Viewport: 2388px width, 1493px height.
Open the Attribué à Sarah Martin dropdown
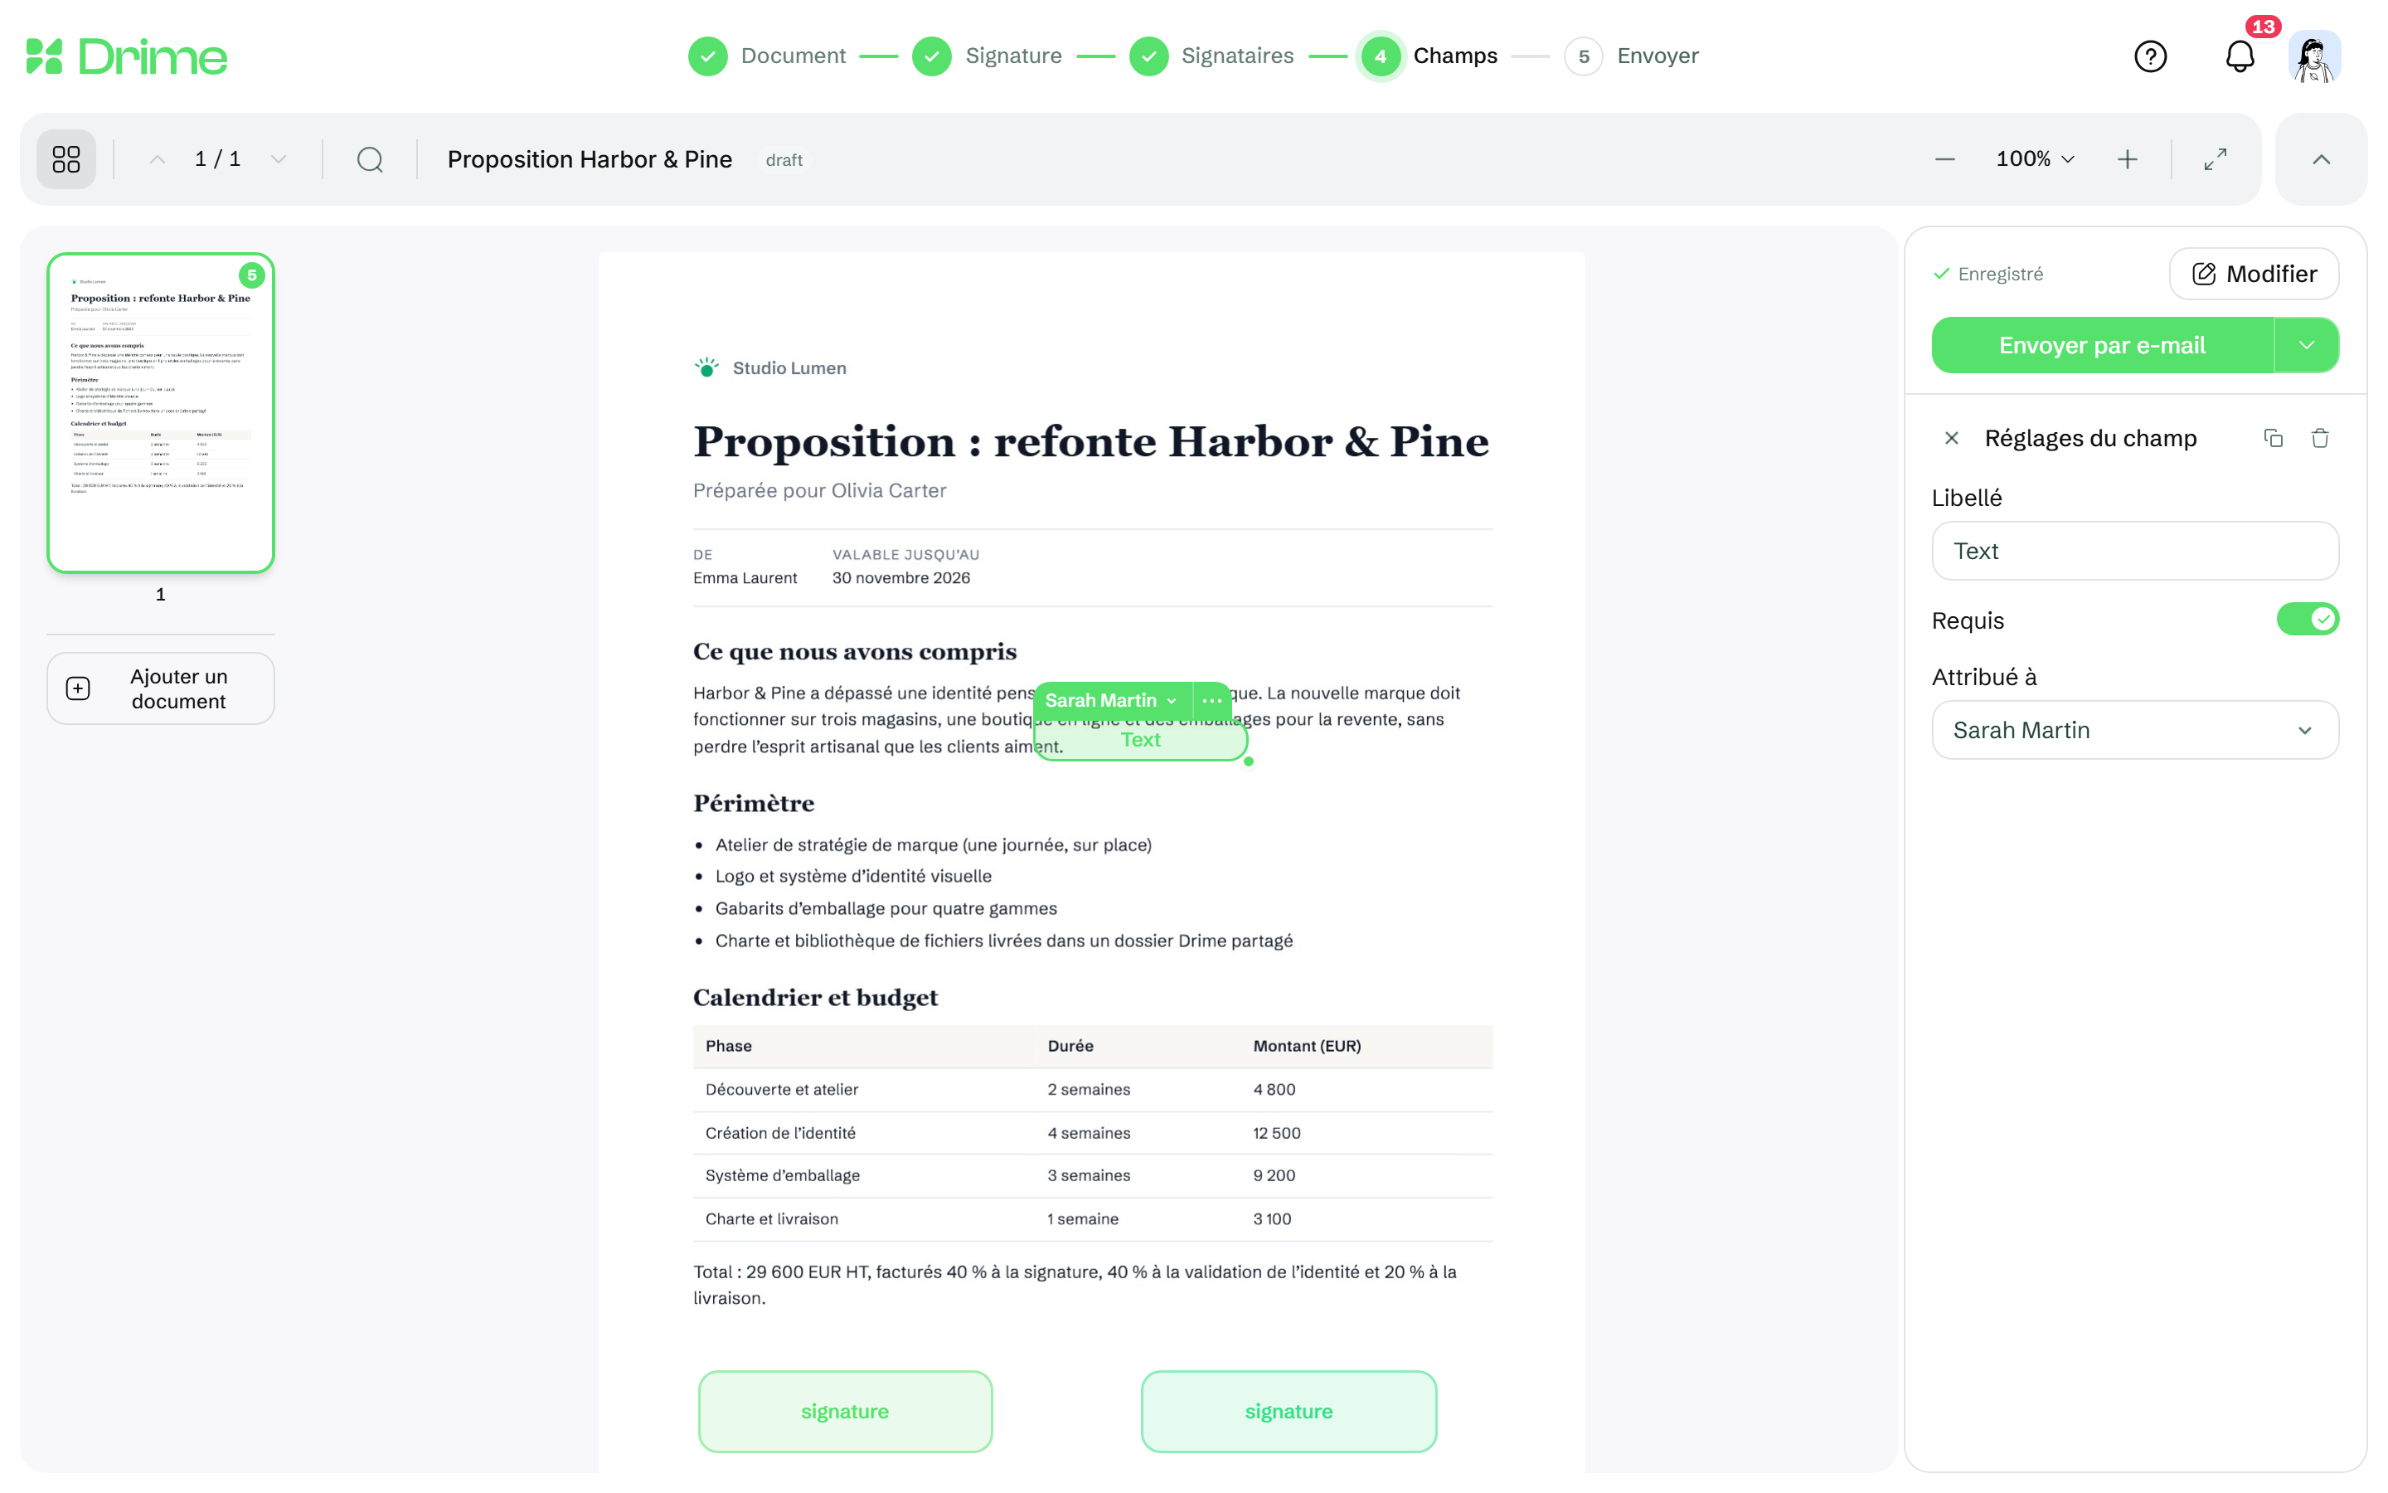click(2134, 730)
